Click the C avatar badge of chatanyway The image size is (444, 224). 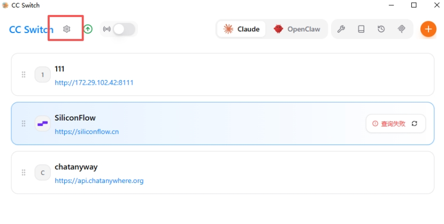(x=42, y=173)
